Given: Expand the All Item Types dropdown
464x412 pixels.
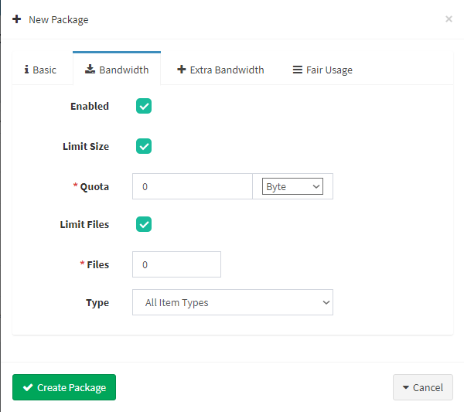Looking at the screenshot, I should pos(233,302).
